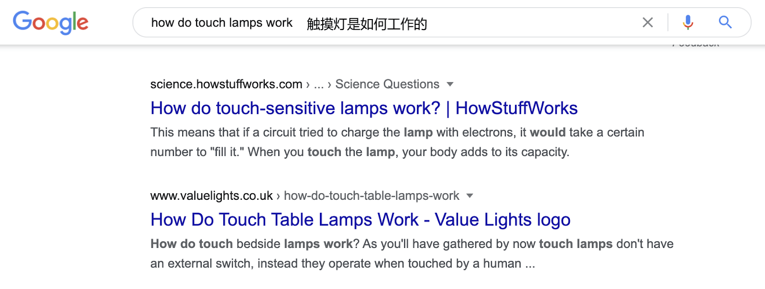Click the bold "touch lamps" in second snippet

coord(575,244)
